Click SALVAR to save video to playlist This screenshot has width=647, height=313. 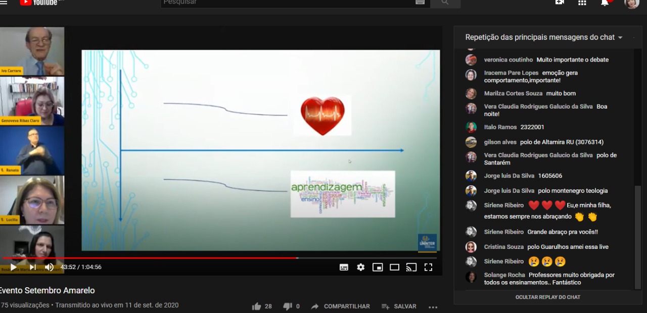pyautogui.click(x=399, y=306)
